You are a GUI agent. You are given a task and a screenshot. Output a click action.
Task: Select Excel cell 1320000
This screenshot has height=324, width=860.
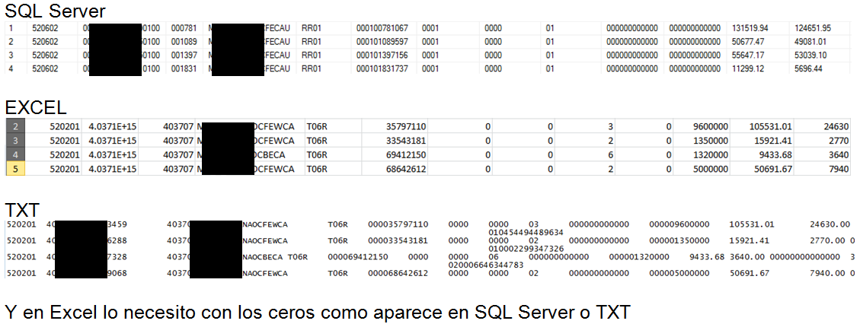pos(702,155)
